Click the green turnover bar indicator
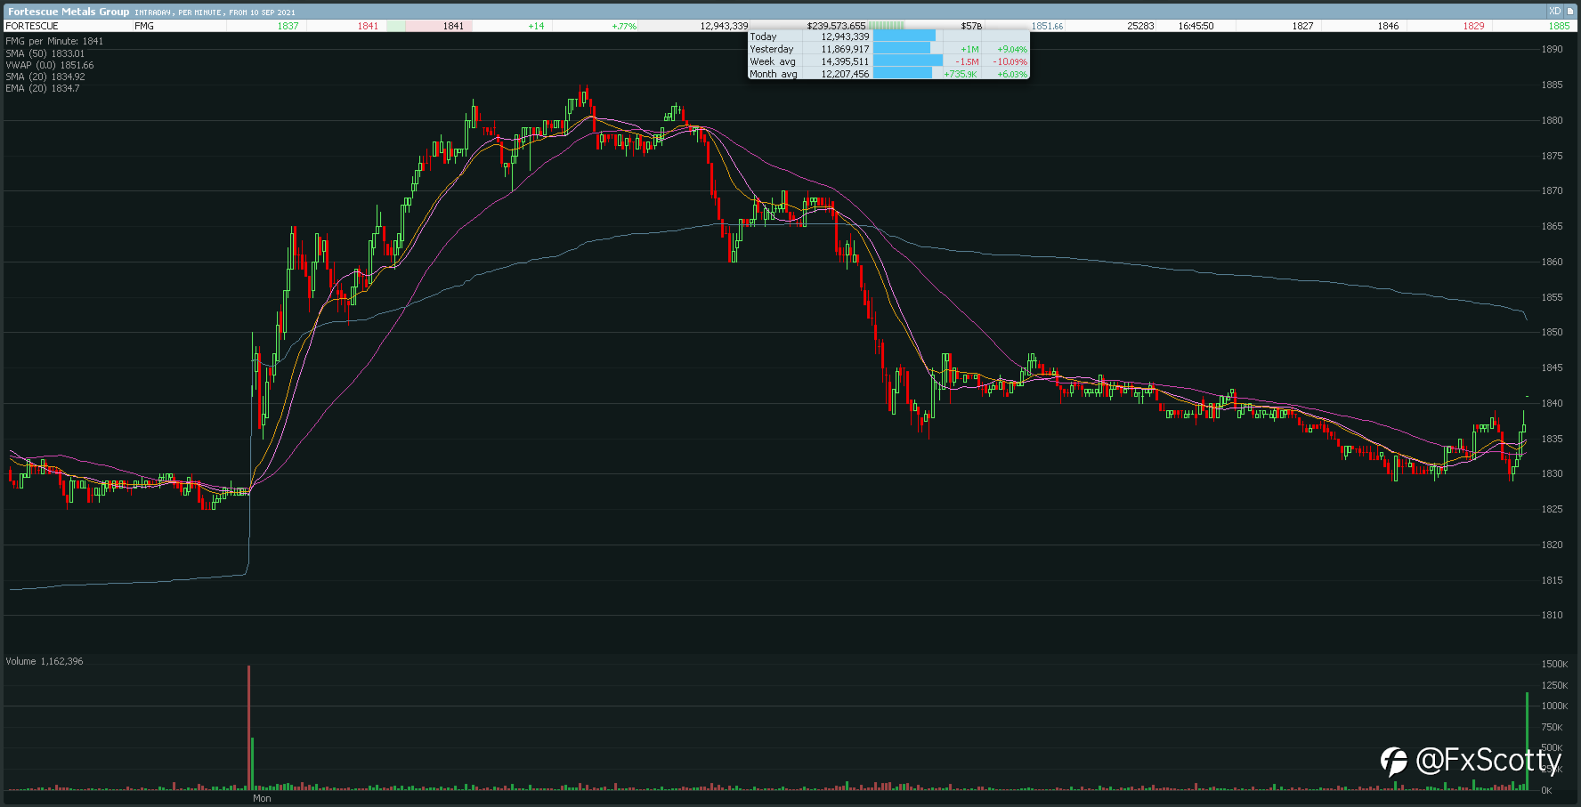This screenshot has height=807, width=1581. [886, 26]
